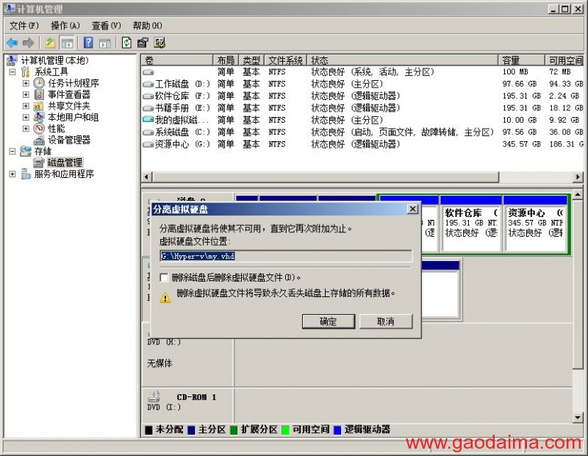Click the DVD (H:) drive label
Image resolution: width=588 pixels, height=456 pixels.
[164, 341]
